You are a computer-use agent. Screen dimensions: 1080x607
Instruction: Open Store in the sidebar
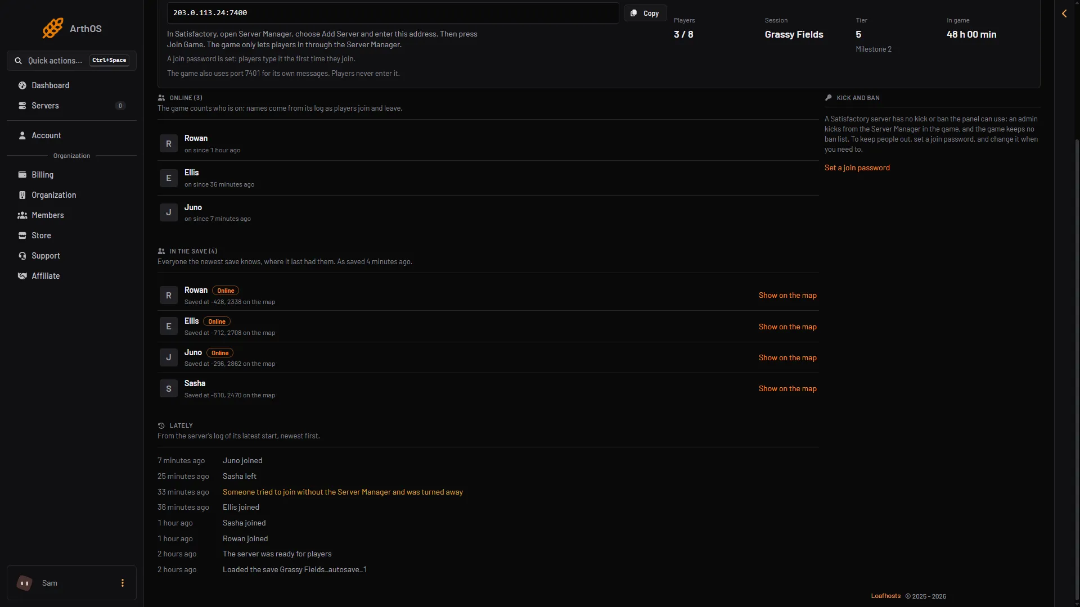tap(71, 235)
